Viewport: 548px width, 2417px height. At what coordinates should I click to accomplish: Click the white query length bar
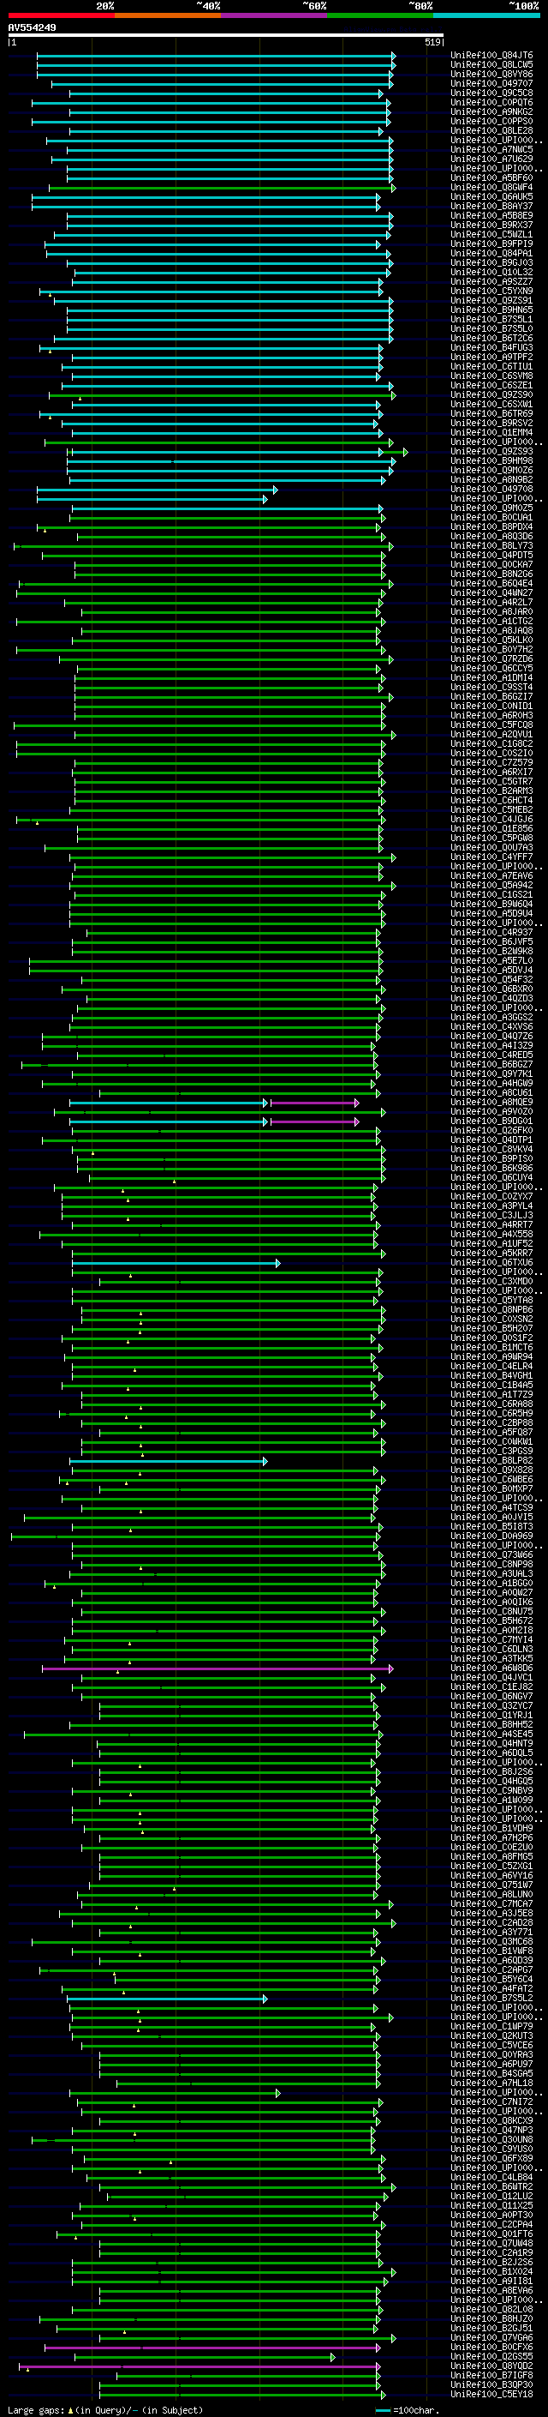tap(226, 34)
